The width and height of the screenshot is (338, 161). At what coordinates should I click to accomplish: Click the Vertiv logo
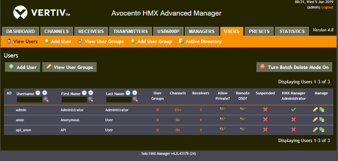pos(42,12)
